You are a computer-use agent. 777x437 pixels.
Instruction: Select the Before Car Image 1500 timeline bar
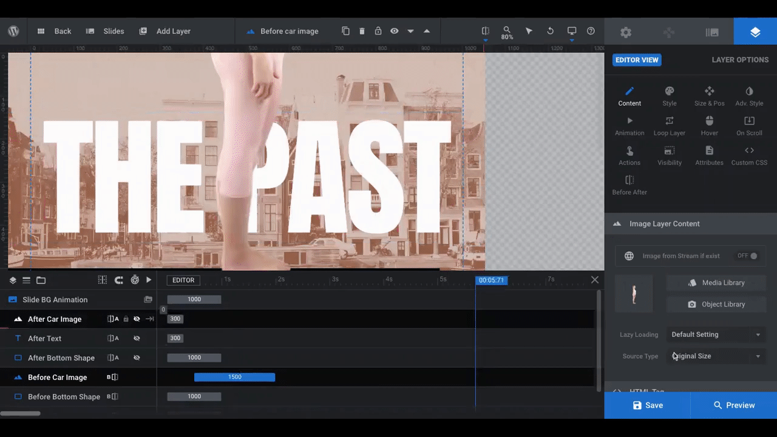click(x=234, y=378)
